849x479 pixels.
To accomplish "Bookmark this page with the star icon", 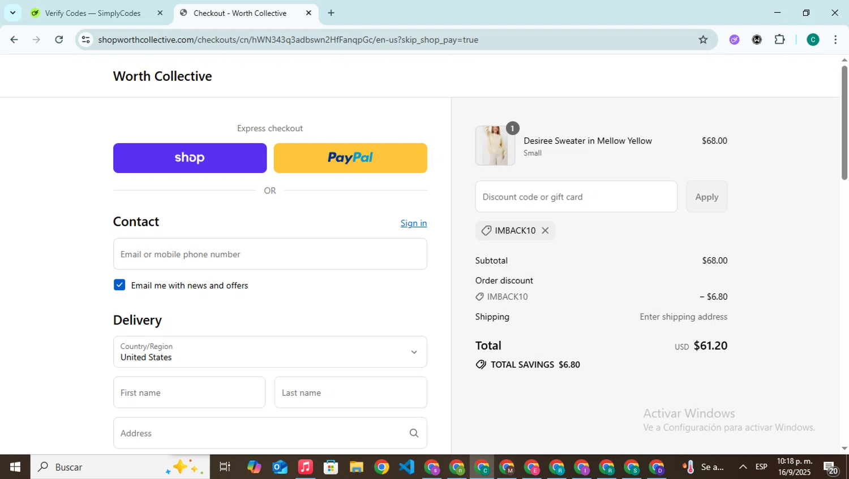I will click(x=703, y=40).
